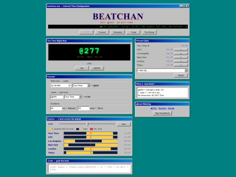Click the beat explorer slider thumb

(x=87, y=124)
